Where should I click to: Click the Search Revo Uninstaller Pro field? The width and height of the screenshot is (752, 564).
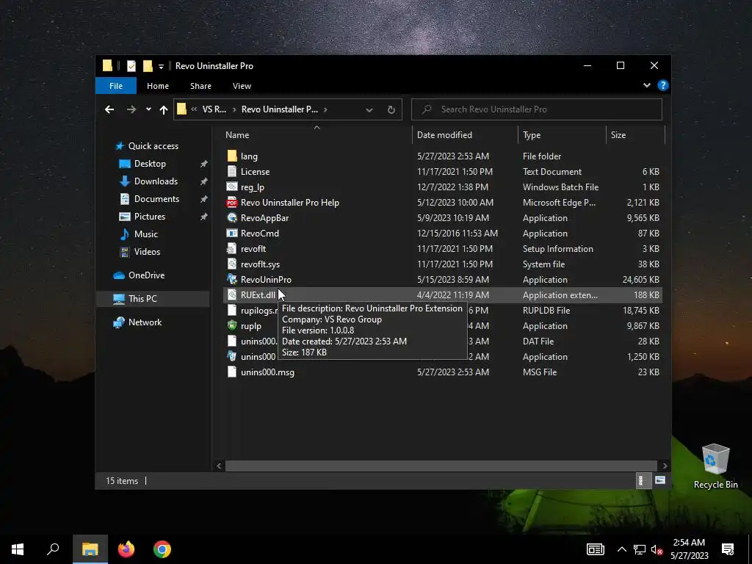(537, 109)
